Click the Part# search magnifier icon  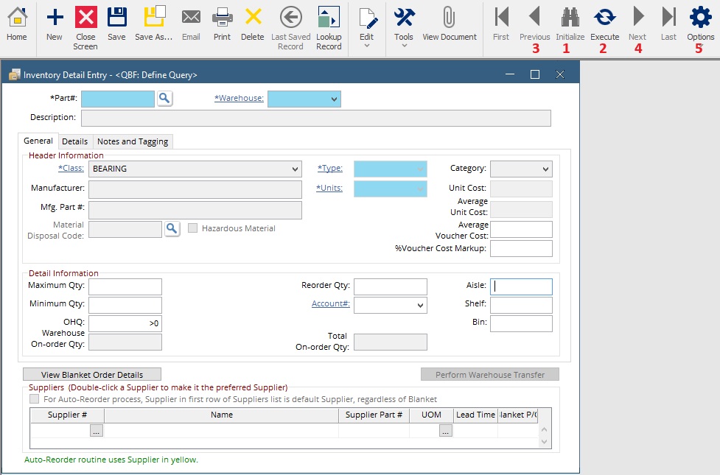(165, 98)
